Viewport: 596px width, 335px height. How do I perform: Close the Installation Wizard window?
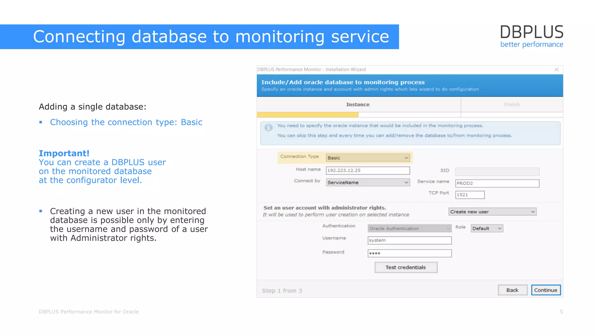(556, 70)
